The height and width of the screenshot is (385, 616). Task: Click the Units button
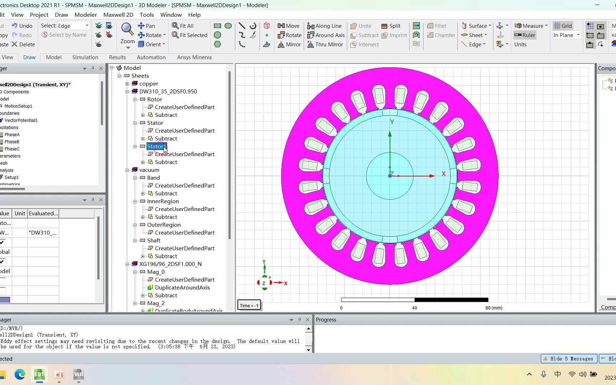tap(520, 45)
